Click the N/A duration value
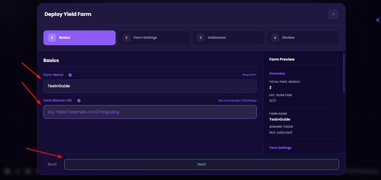The height and width of the screenshot is (180, 381). coord(272,101)
